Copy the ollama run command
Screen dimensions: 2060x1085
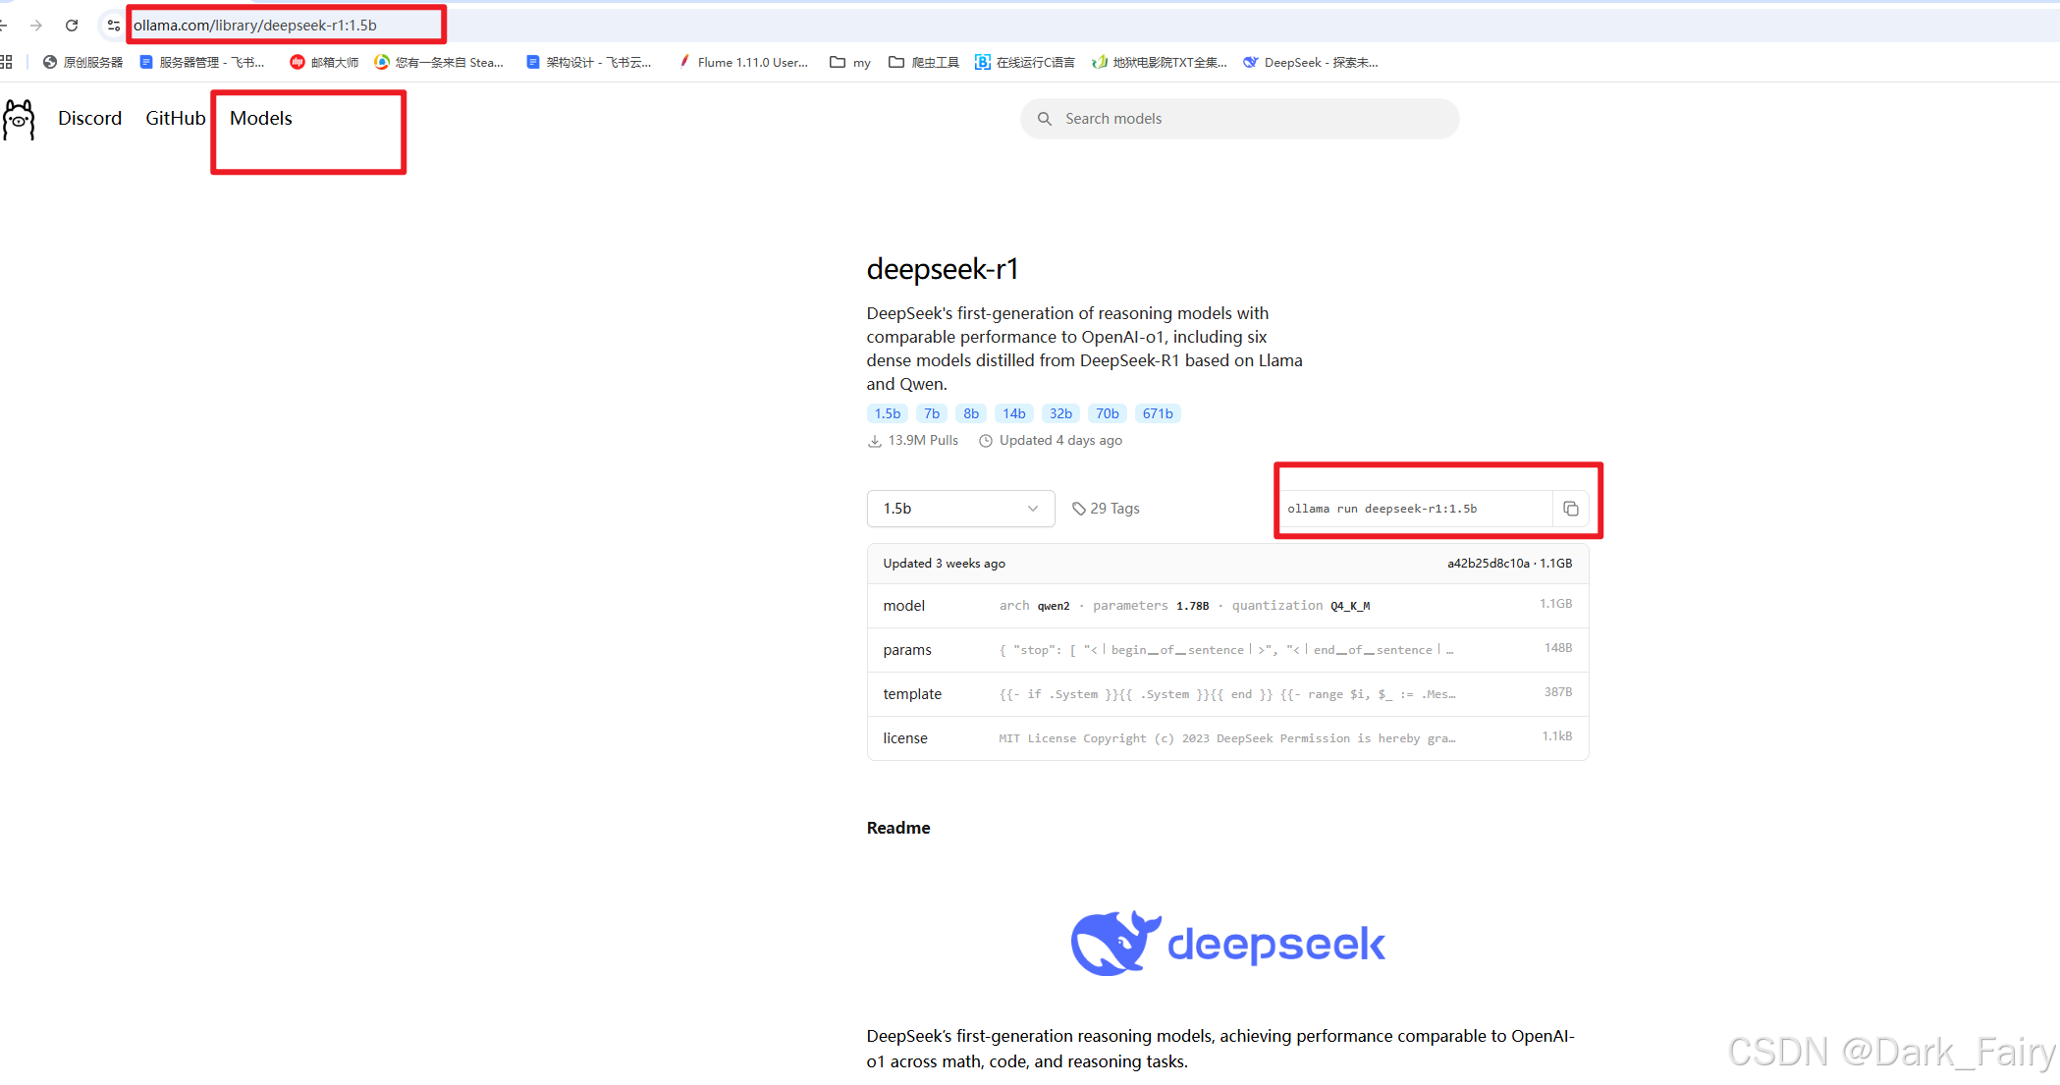click(1570, 509)
